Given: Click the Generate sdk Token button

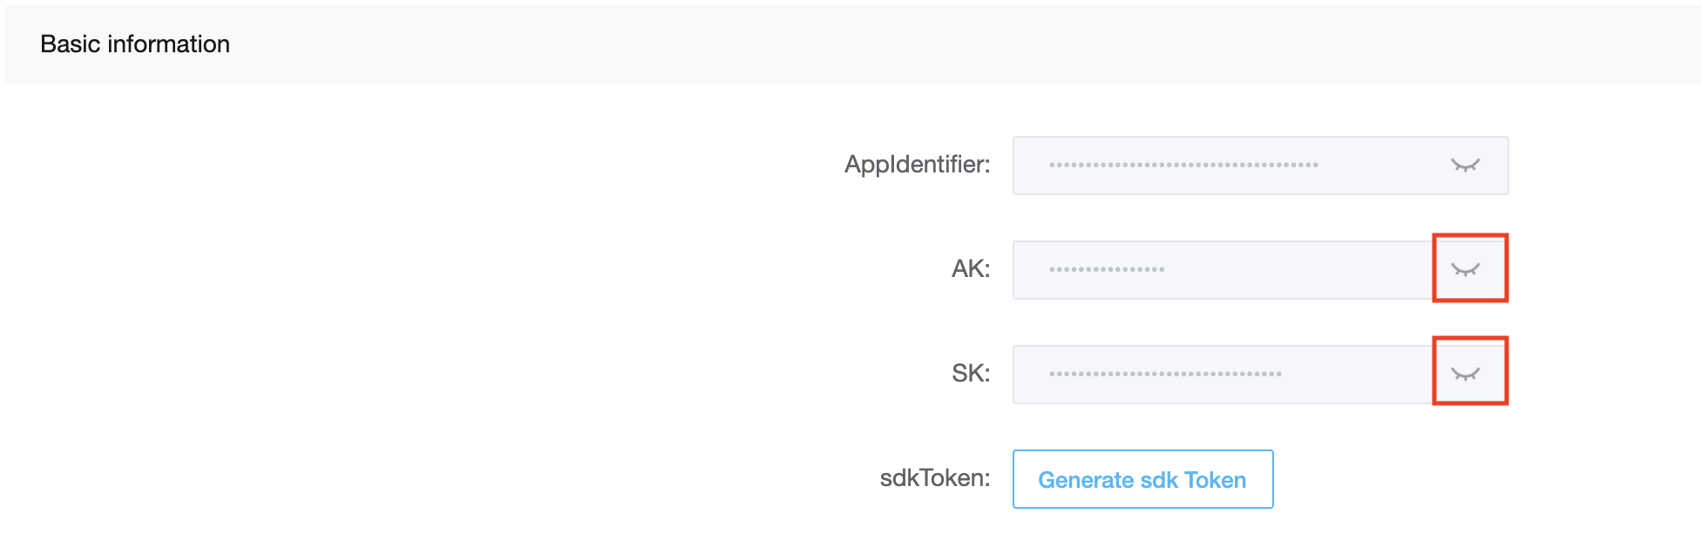Looking at the screenshot, I should click(1142, 479).
